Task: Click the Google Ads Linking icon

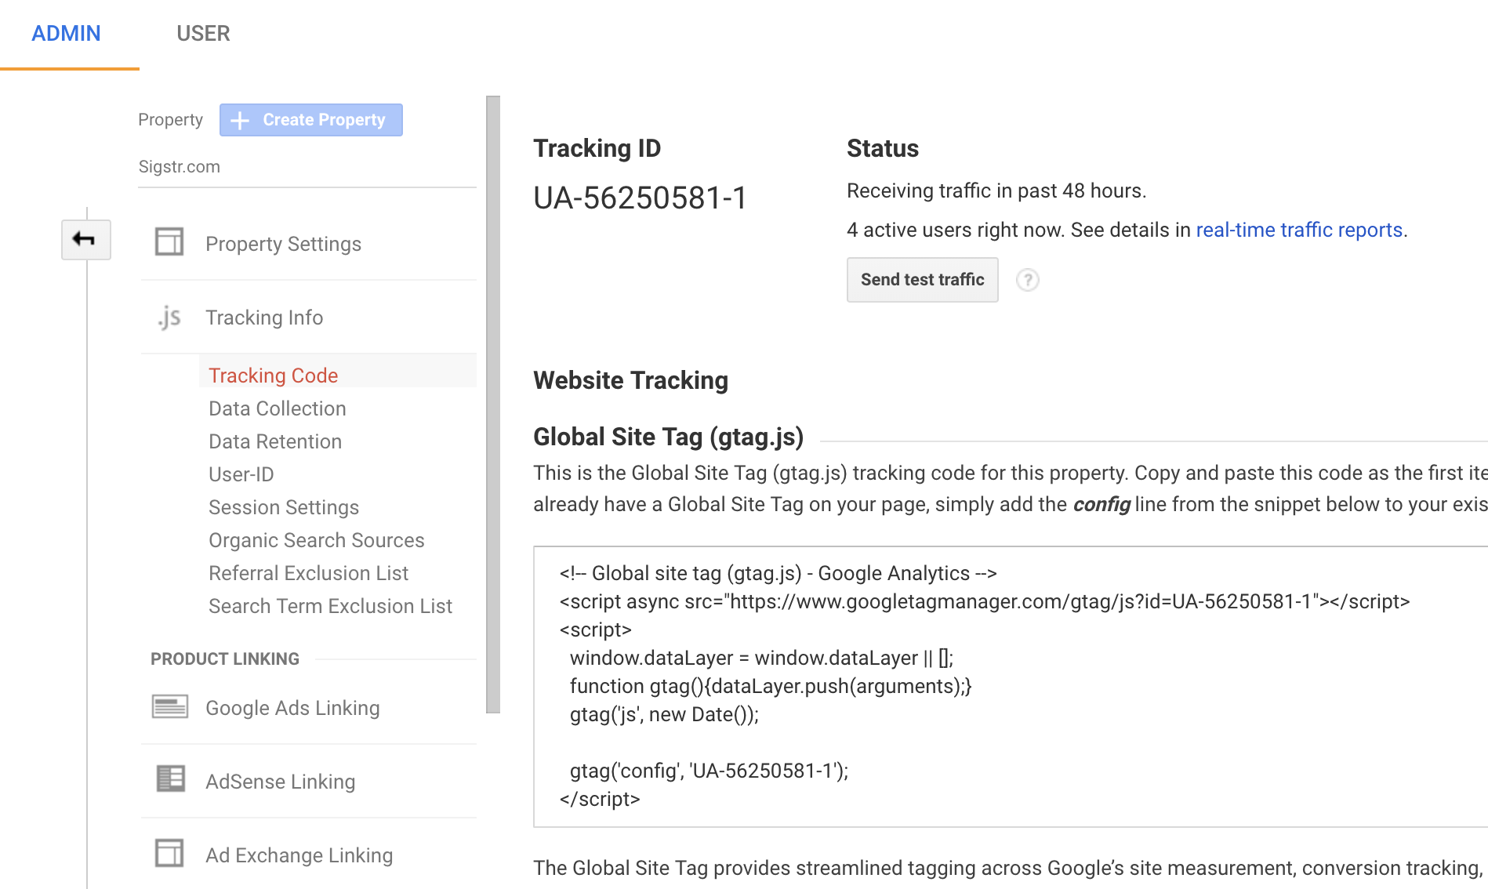Action: click(170, 707)
